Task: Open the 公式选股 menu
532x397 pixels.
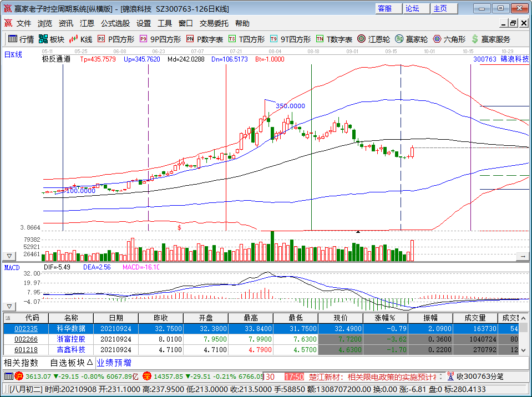Action: [115, 23]
